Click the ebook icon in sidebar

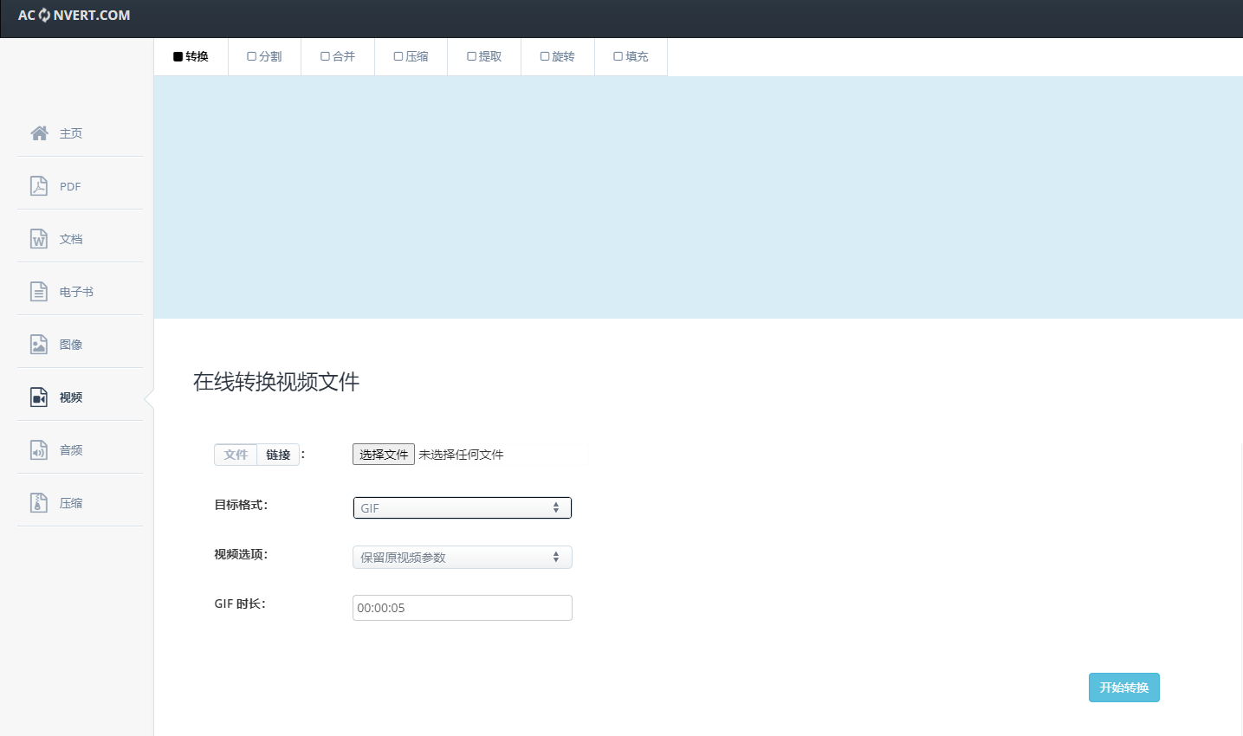coord(39,292)
